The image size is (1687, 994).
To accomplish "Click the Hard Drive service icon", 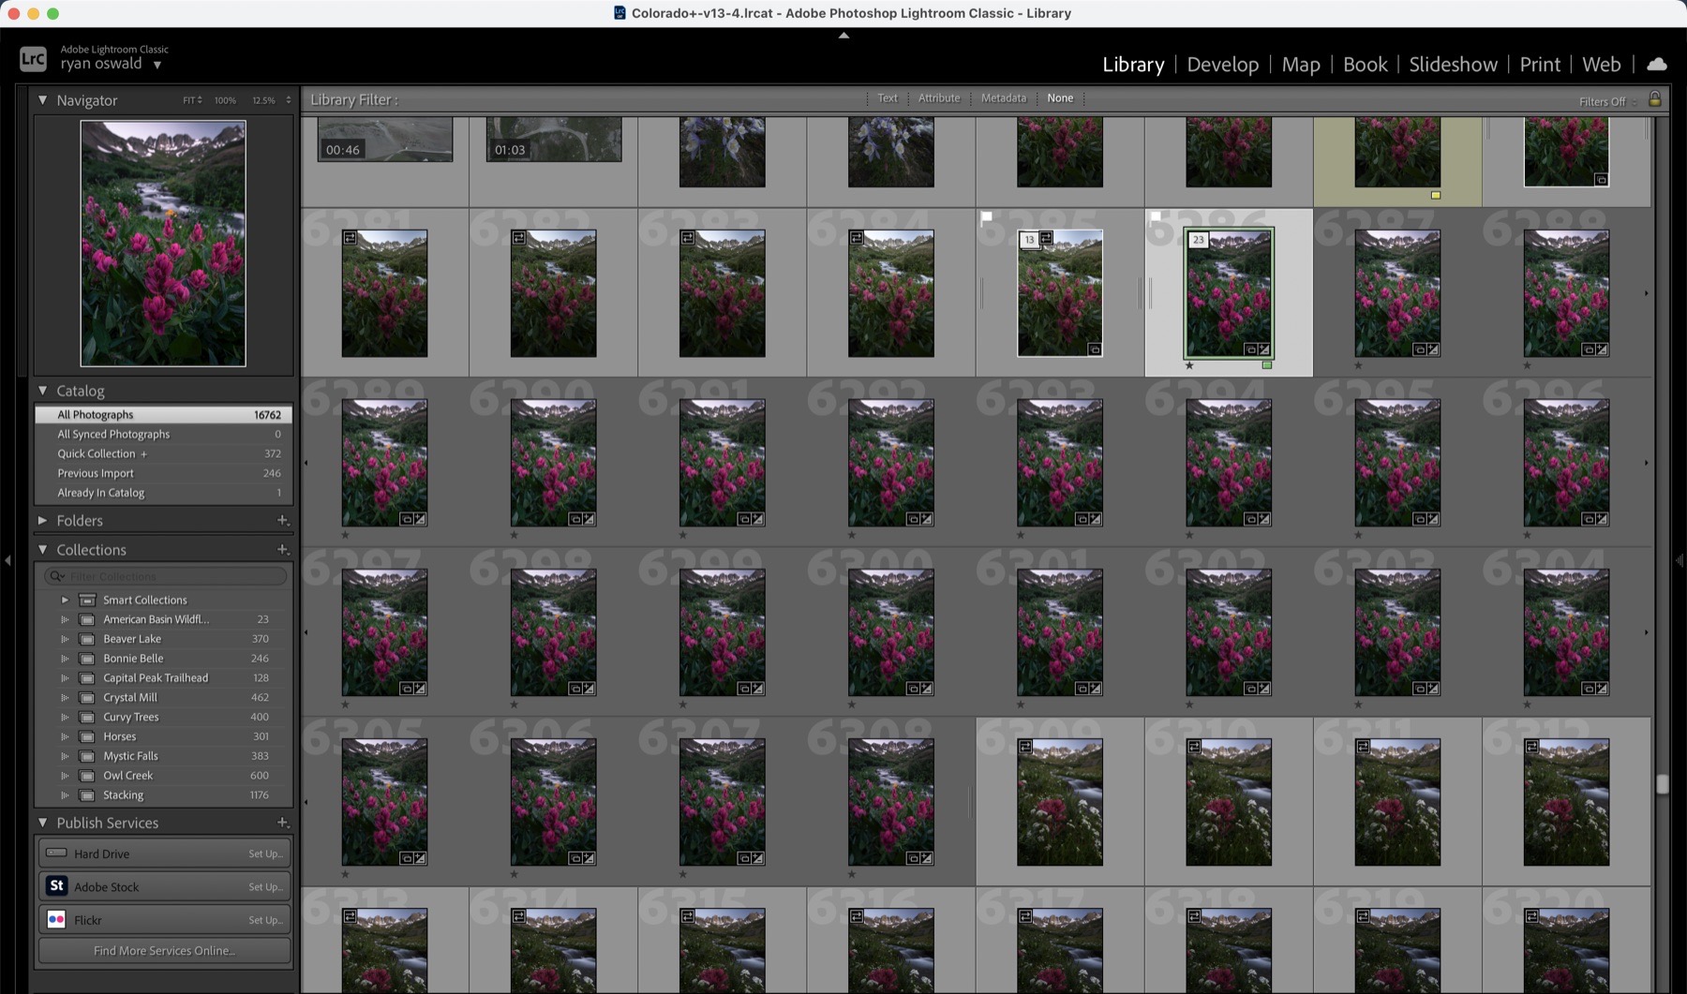I will [x=56, y=853].
